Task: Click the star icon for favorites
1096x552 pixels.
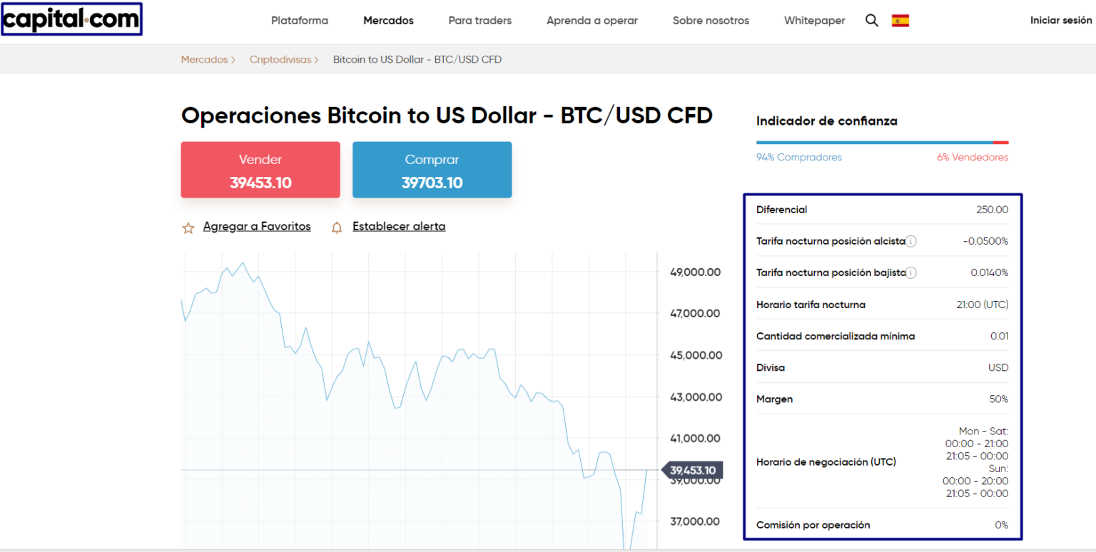Action: pyautogui.click(x=188, y=228)
